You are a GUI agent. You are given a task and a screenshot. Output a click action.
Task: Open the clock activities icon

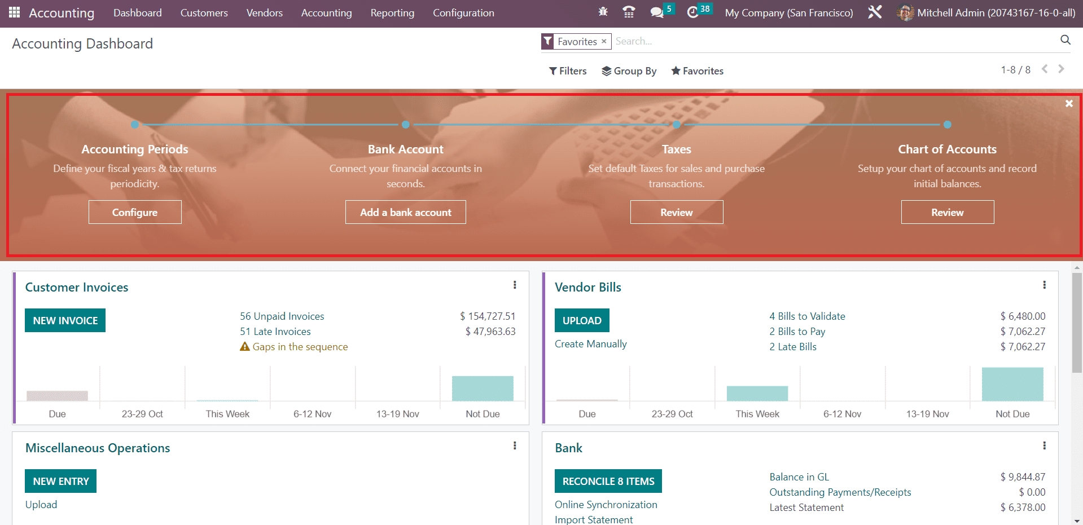692,12
